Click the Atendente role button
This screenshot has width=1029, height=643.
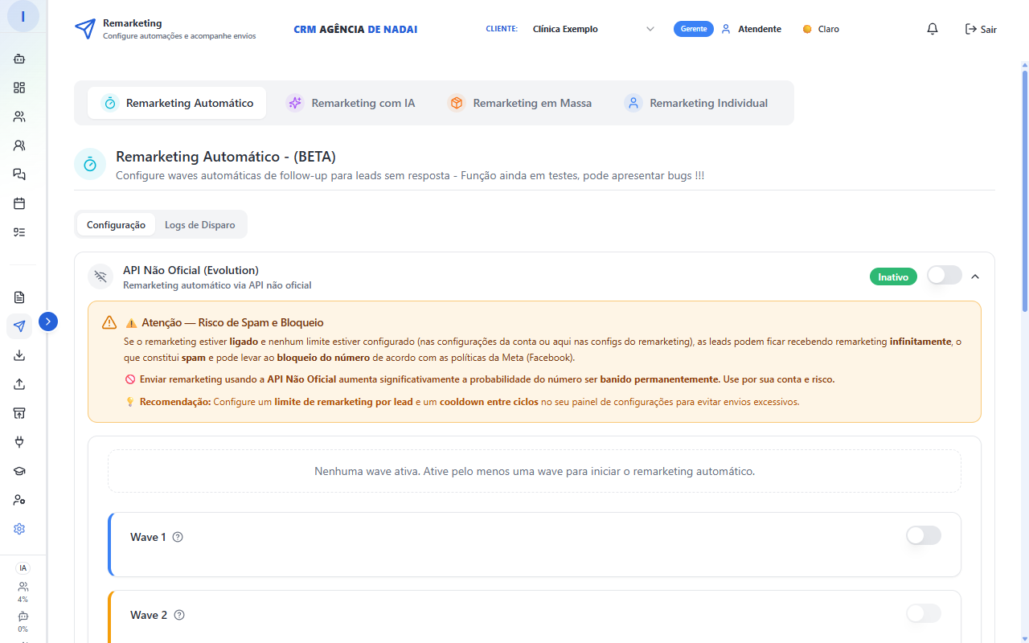point(751,29)
